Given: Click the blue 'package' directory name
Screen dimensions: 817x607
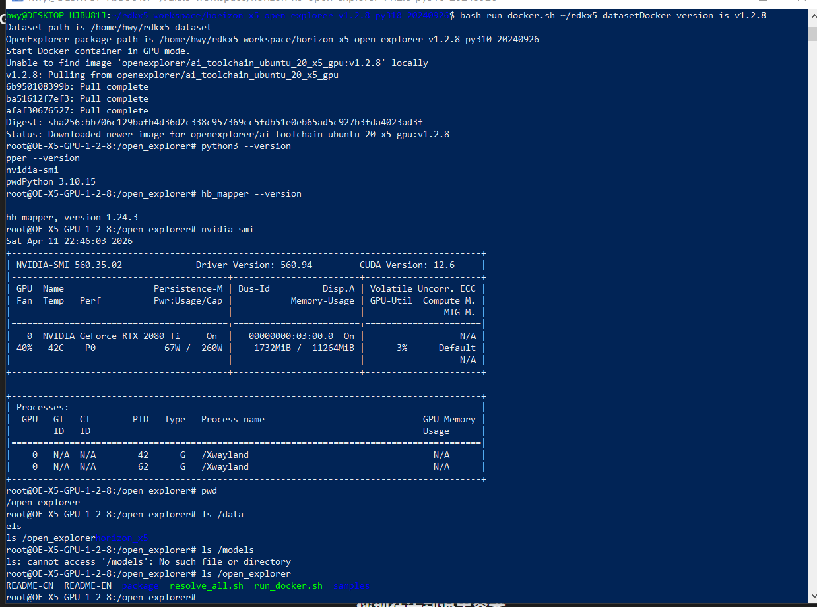Looking at the screenshot, I should [141, 585].
